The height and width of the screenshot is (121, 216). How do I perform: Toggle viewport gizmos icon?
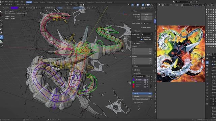tap(132, 5)
